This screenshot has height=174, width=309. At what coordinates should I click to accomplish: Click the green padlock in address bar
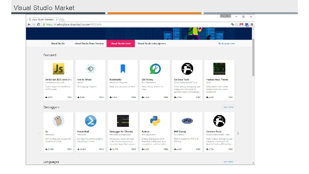point(44,24)
